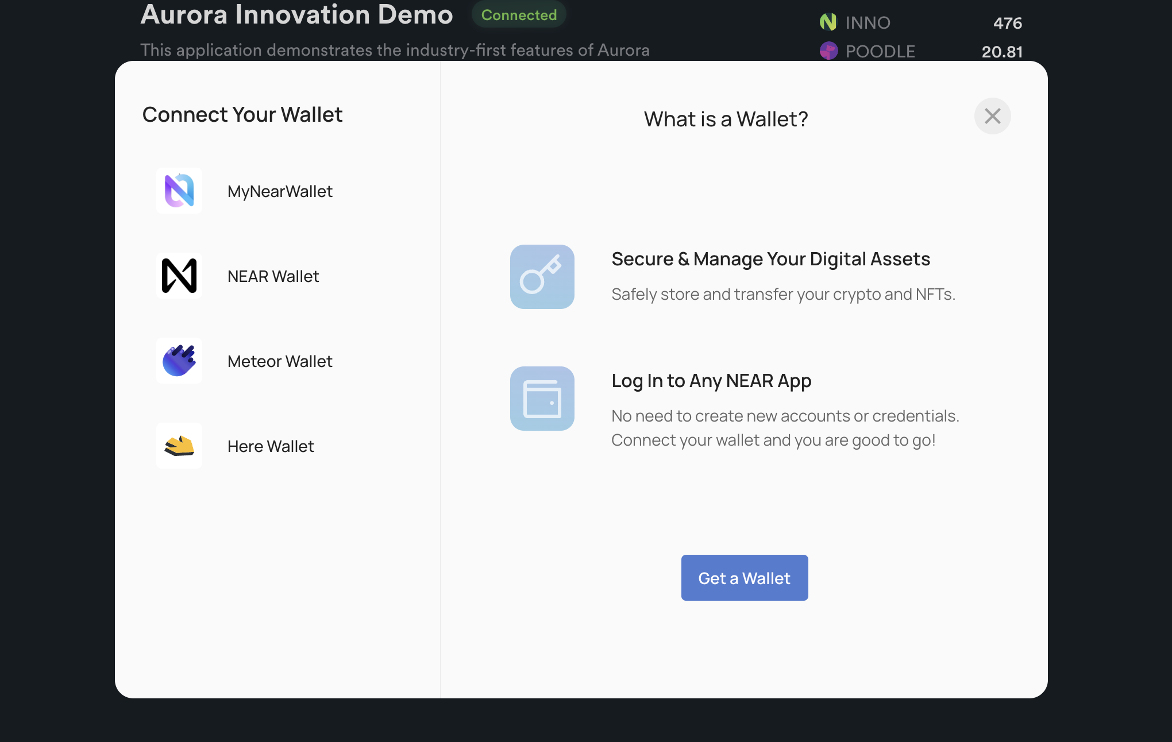Click the NEAR Wallet logo icon
This screenshot has width=1172, height=742.
coord(179,276)
